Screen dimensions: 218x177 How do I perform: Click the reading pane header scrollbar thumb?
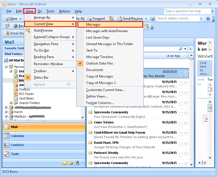point(210,90)
